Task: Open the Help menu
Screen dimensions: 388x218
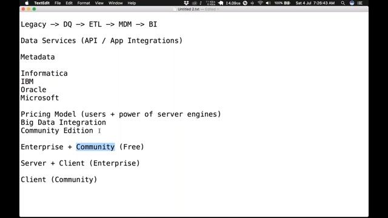Action: 132,3
